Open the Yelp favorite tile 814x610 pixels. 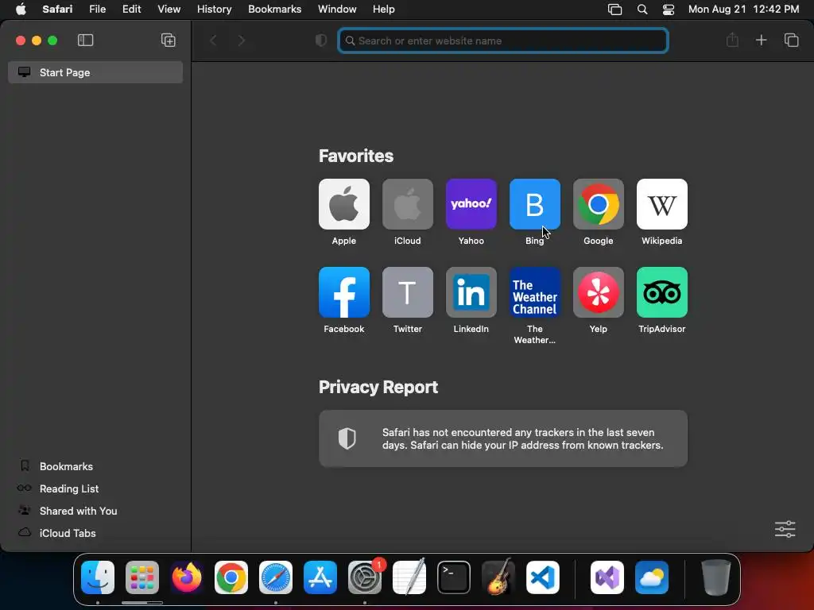(x=598, y=292)
